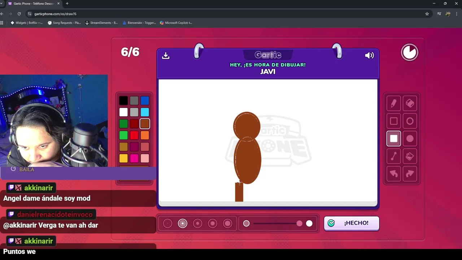The image size is (462, 260).
Task: Pick the white color swatch
Action: point(123,112)
